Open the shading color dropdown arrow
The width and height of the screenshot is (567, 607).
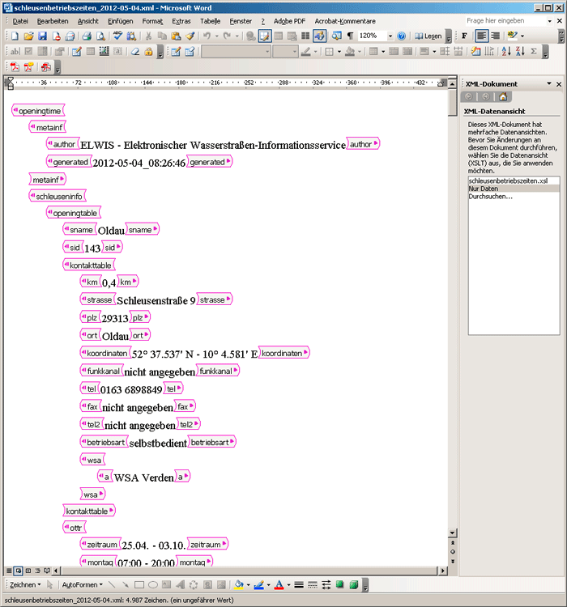click(360, 52)
